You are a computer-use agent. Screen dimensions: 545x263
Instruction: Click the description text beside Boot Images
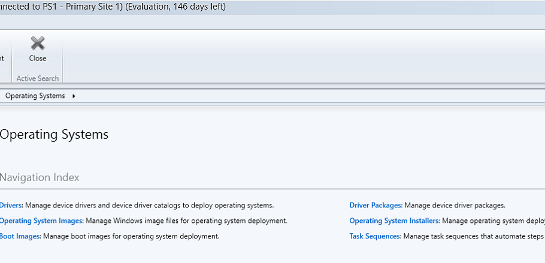131,236
